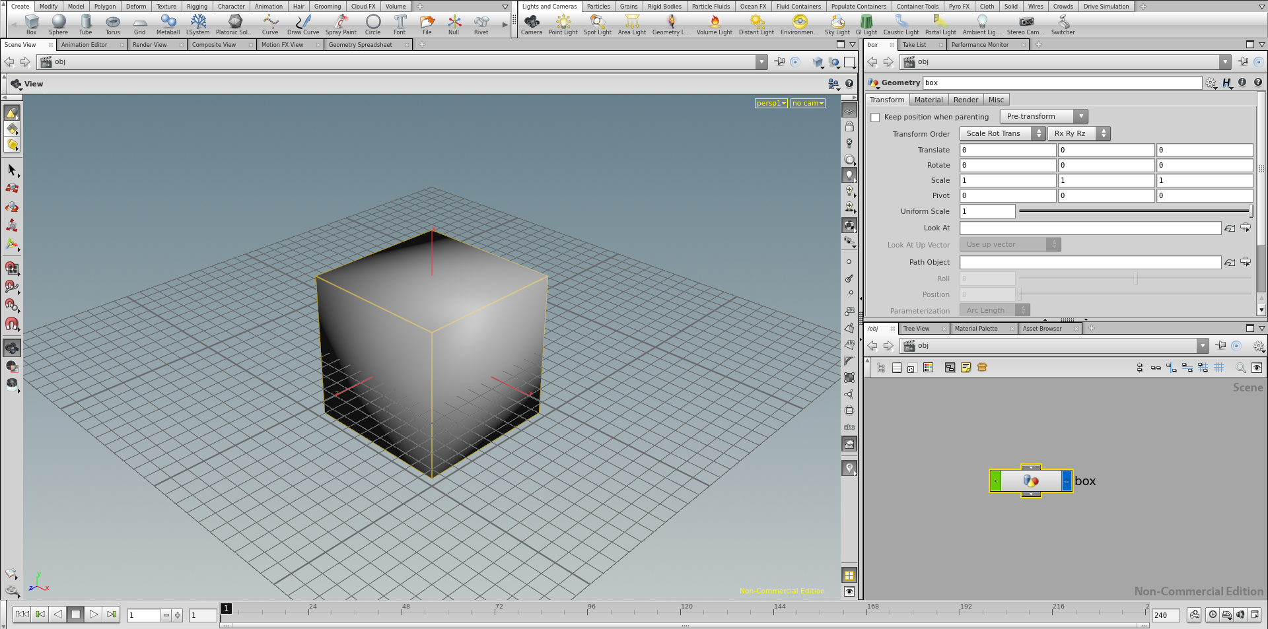
Task: Expand the network editor path dropdown
Action: [x=1203, y=346]
